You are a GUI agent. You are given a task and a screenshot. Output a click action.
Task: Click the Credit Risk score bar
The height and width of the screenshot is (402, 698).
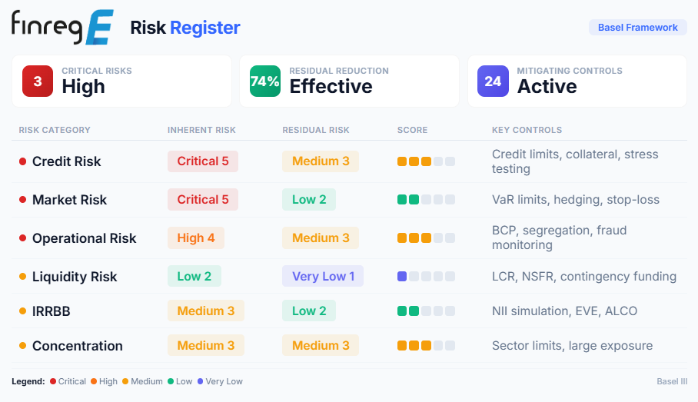tap(426, 161)
